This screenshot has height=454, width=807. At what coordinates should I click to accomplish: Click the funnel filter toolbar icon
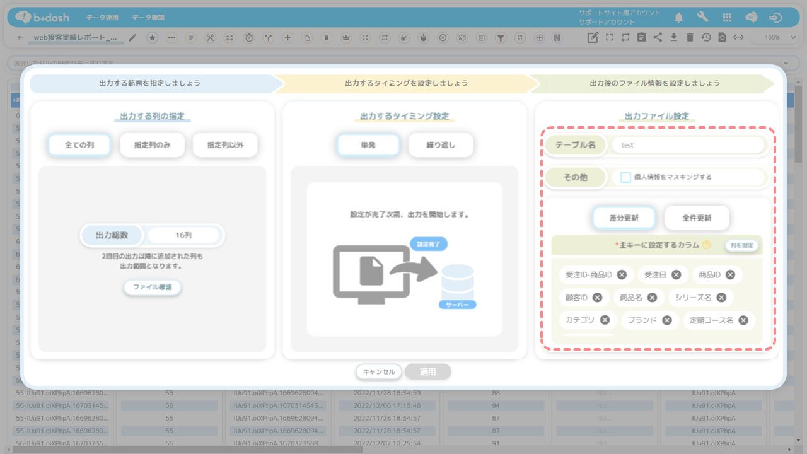click(501, 38)
